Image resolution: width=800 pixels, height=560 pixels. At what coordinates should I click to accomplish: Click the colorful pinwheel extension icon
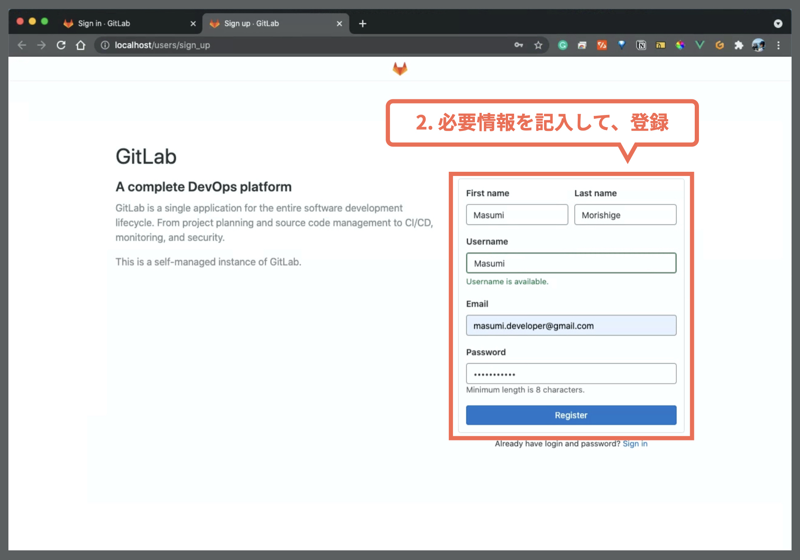[x=680, y=45]
